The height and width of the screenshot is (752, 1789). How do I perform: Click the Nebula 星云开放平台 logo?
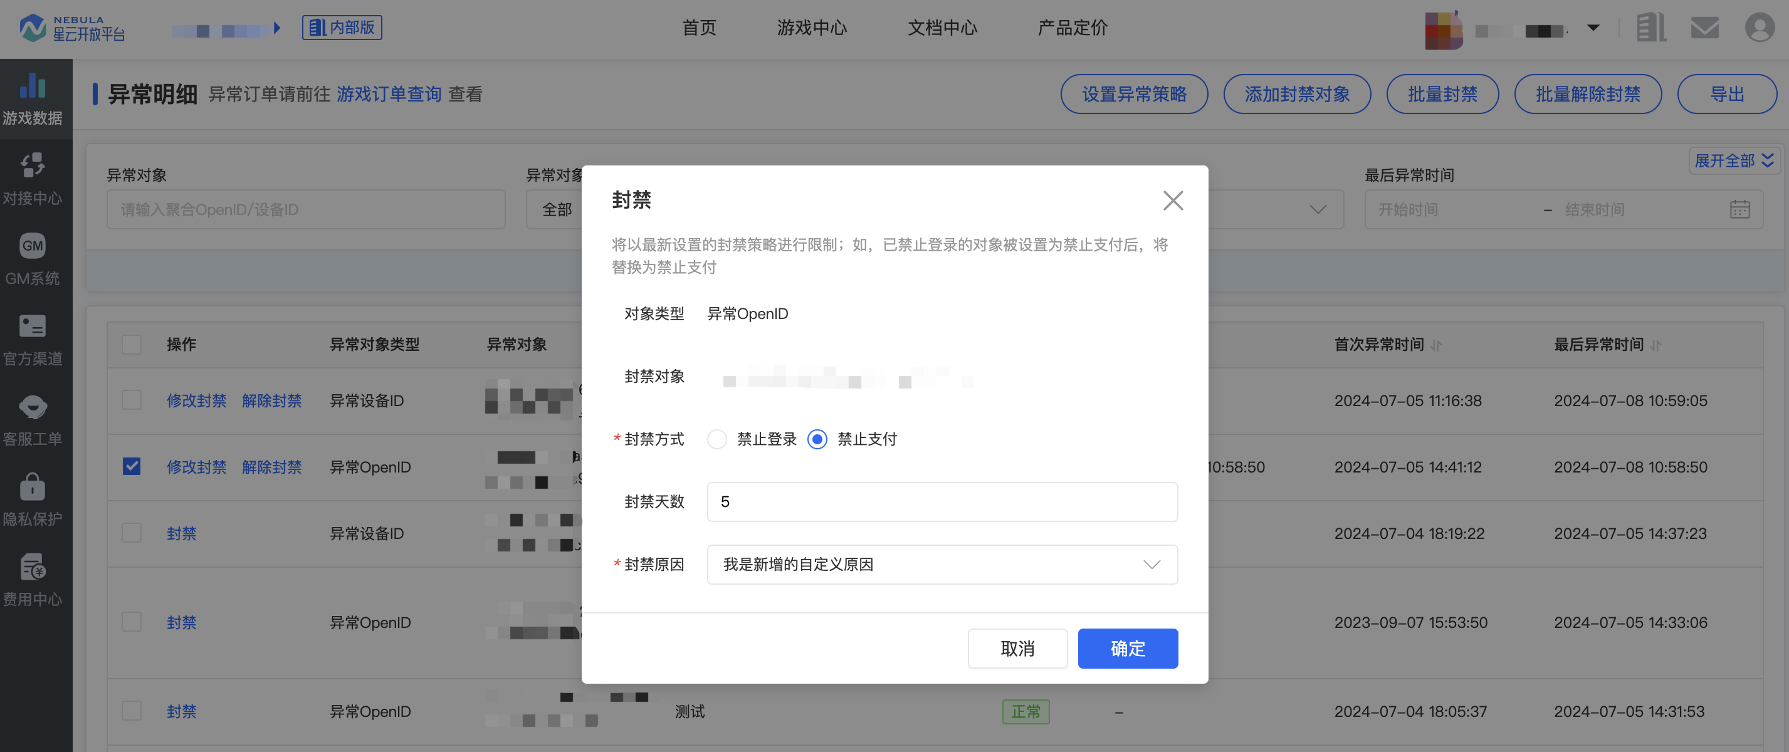[72, 28]
